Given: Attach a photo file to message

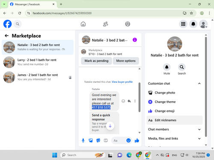Looking at the screenshot, I should pyautogui.click(x=91, y=140).
